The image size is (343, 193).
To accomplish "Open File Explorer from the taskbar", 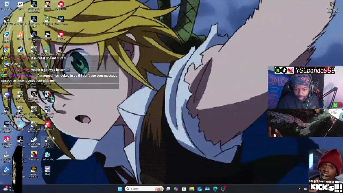I will [x=192, y=189].
